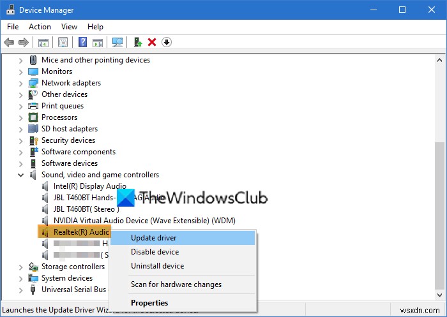Click the scrollbar up arrow
The image size is (447, 317).
click(x=439, y=60)
